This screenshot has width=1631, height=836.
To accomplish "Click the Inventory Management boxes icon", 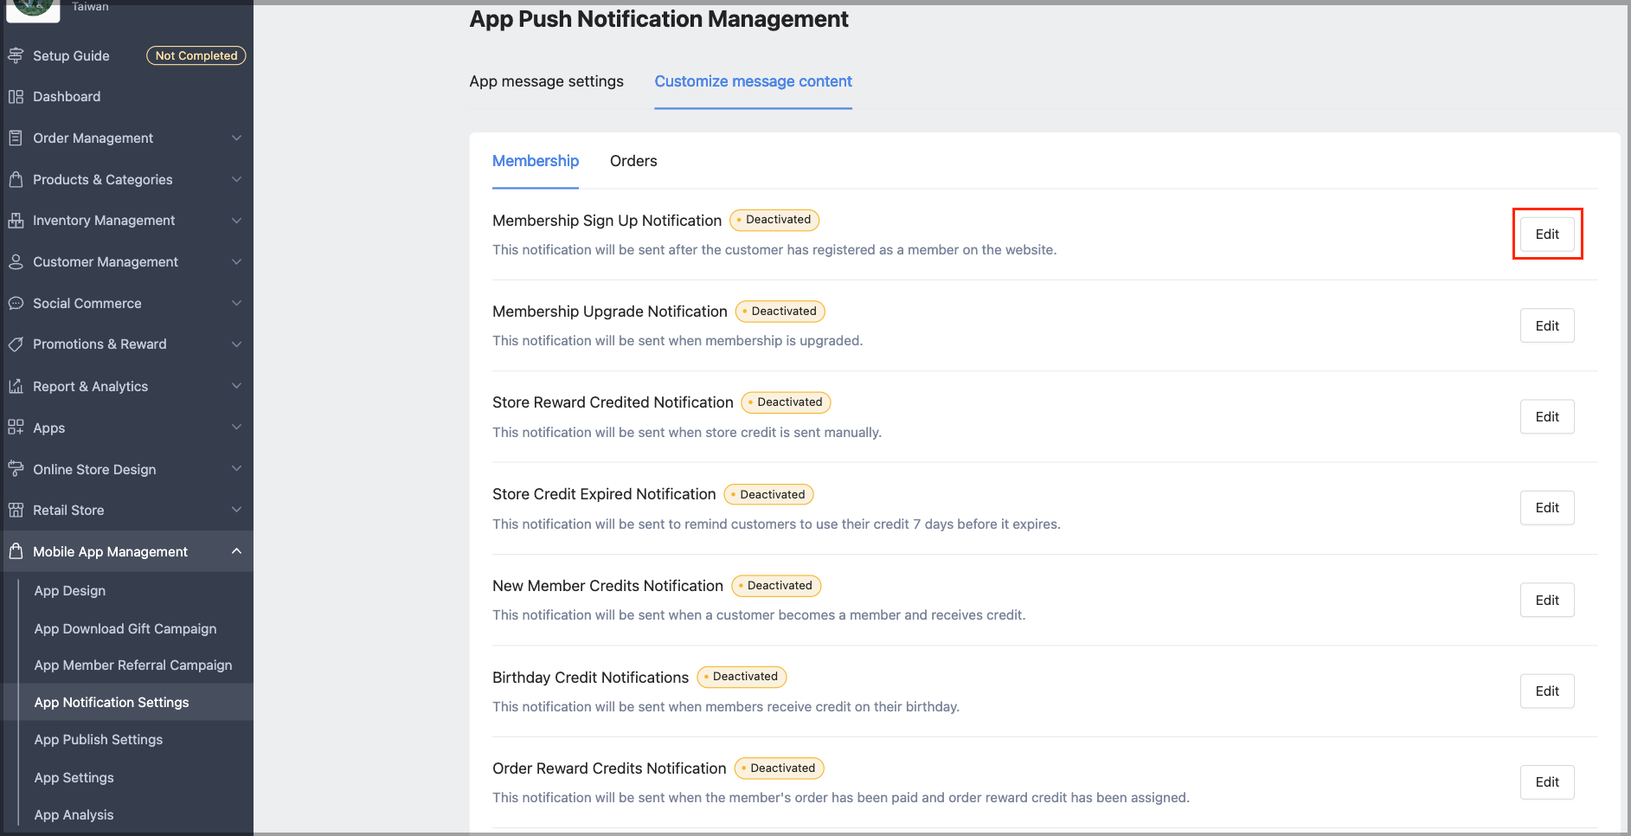I will pyautogui.click(x=16, y=221).
